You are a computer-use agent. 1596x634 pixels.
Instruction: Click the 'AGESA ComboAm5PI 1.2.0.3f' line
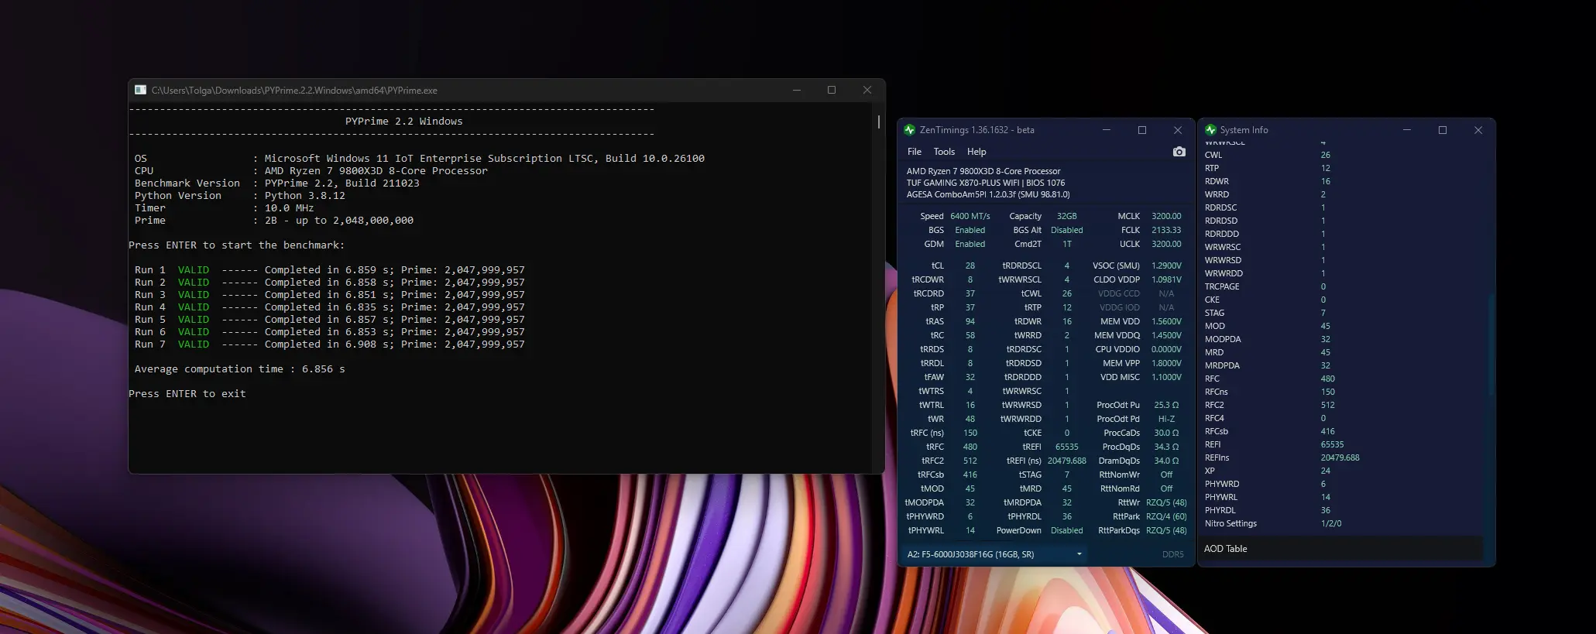click(988, 194)
